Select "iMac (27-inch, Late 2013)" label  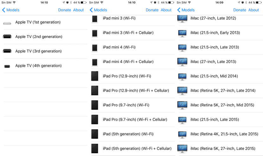click(x=213, y=62)
